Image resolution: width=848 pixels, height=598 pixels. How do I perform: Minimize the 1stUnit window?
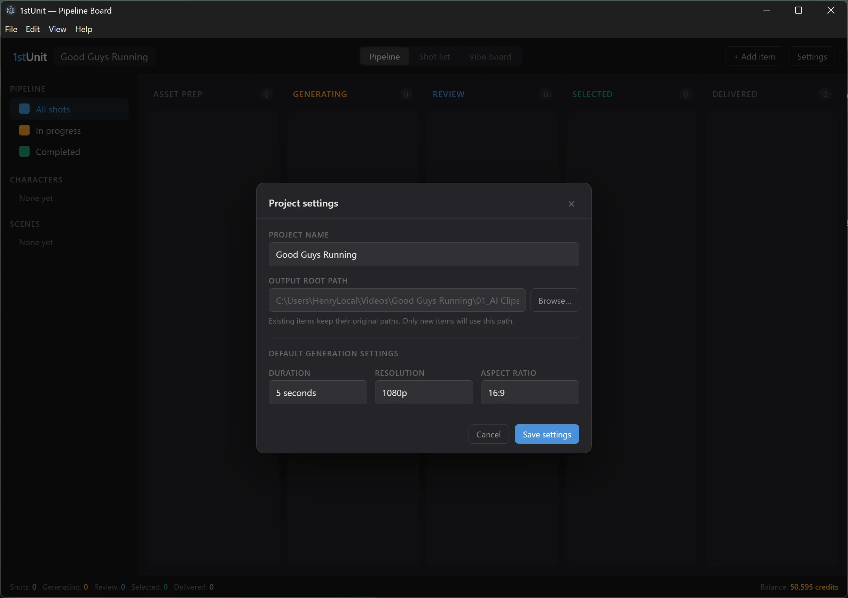tap(767, 10)
